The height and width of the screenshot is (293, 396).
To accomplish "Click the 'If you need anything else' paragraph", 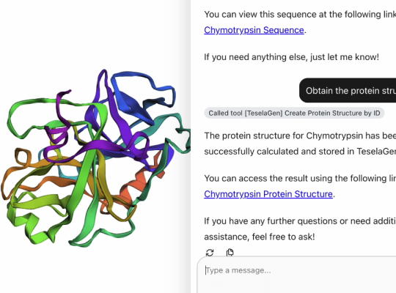I will click(291, 57).
